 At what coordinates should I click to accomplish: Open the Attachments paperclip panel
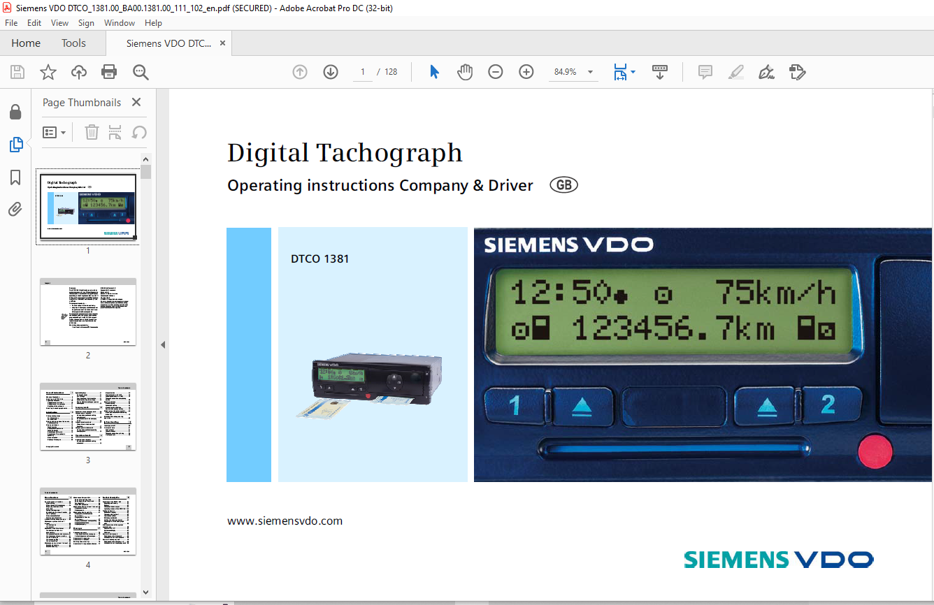[15, 209]
